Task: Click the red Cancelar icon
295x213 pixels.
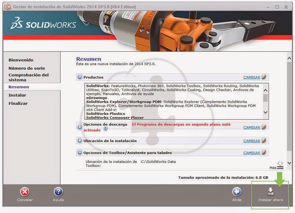Action: (25, 192)
